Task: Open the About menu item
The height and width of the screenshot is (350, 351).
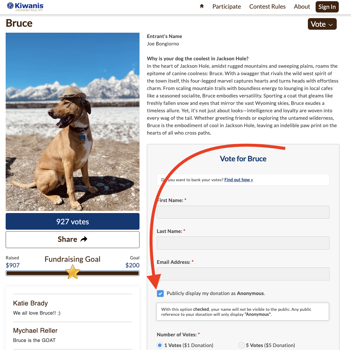Action: 302,7
